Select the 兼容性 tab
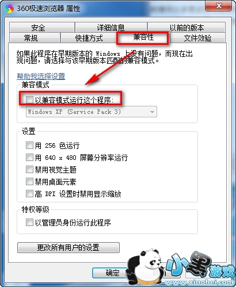 143,37
